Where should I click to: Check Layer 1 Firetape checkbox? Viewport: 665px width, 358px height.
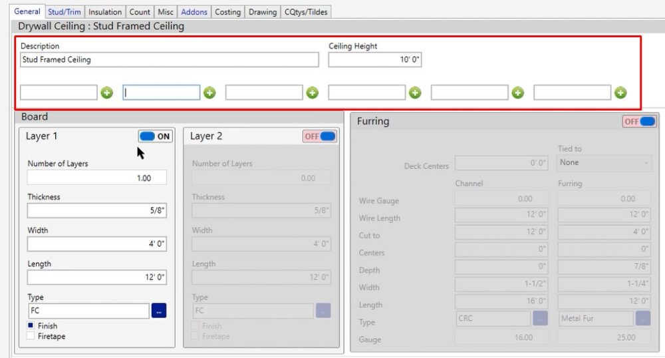pos(31,336)
